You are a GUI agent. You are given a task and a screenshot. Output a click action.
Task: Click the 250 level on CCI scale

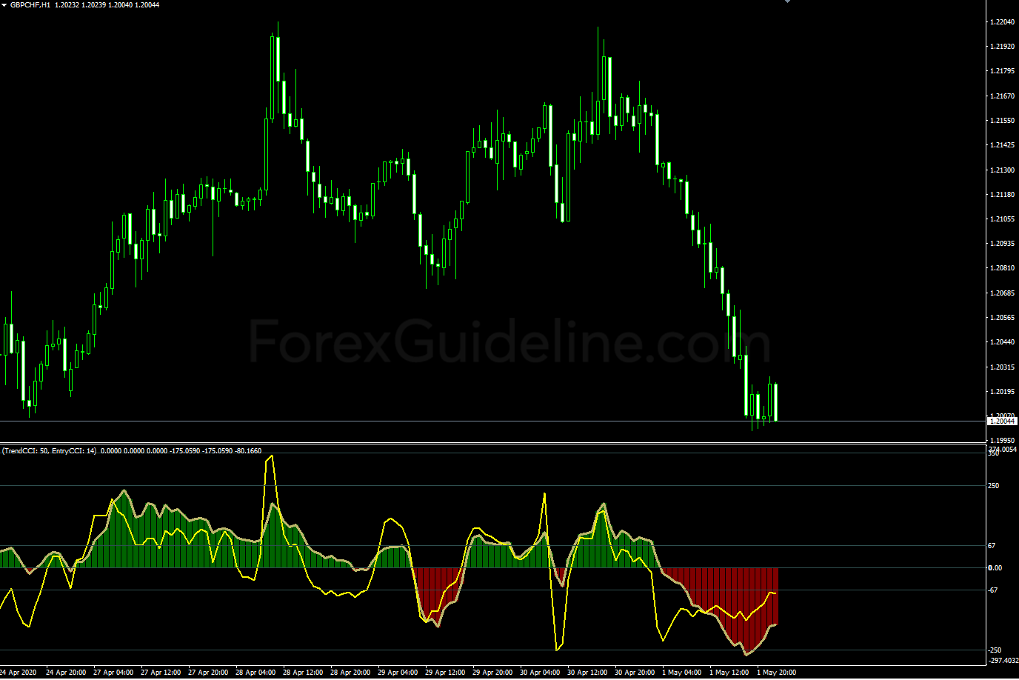tap(994, 486)
